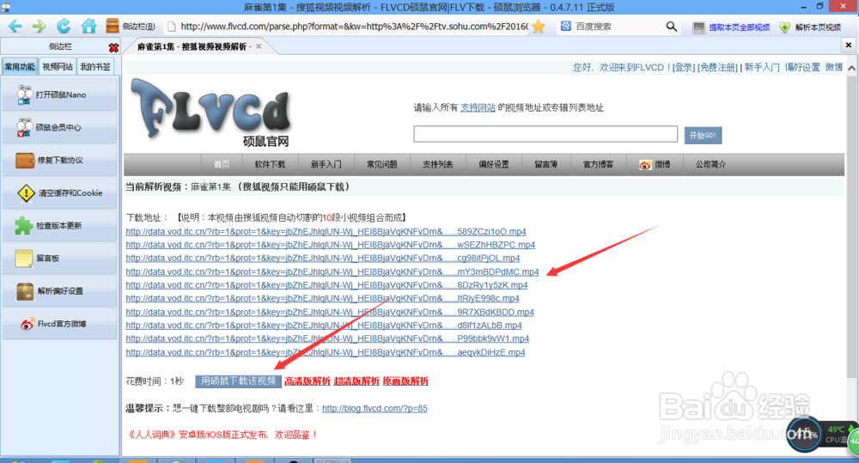Open the 支持网站 link

pos(478,107)
